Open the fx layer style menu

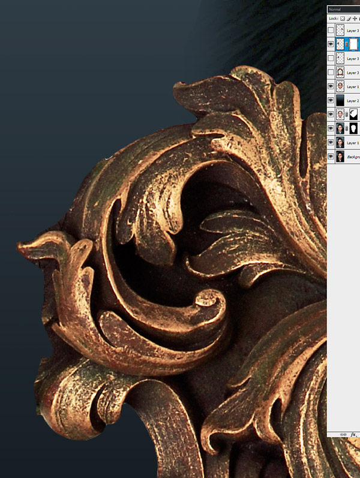pyautogui.click(x=353, y=434)
